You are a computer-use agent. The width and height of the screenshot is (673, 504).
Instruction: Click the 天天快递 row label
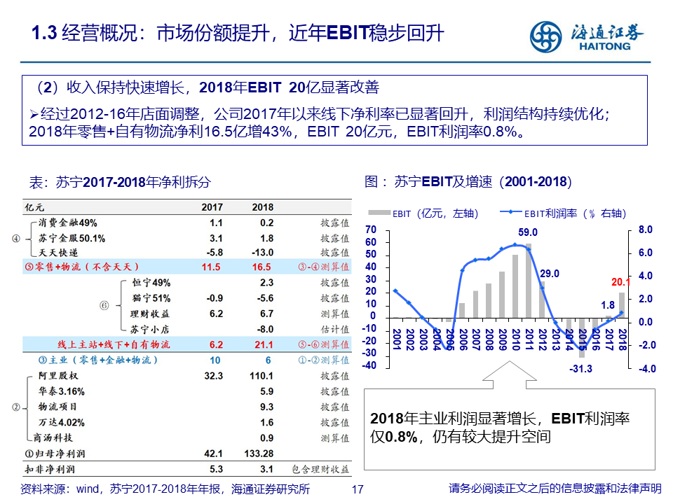coord(58,253)
